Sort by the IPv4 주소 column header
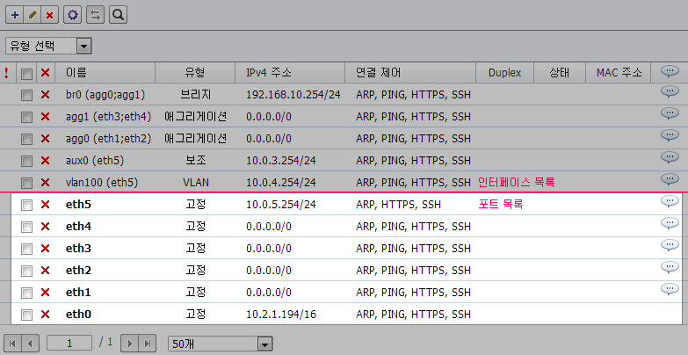 (272, 72)
